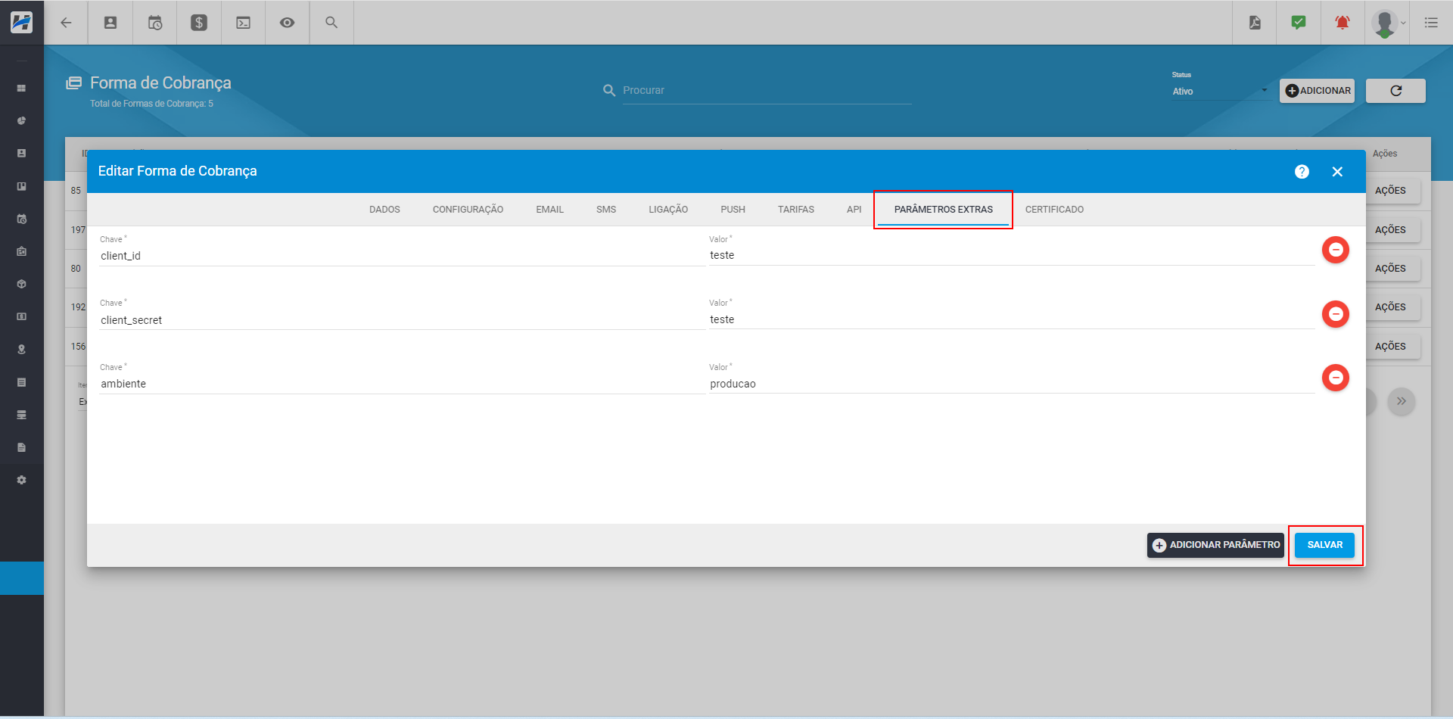This screenshot has width=1453, height=719.
Task: Open the contact badge icon in sidebar
Action: point(21,154)
